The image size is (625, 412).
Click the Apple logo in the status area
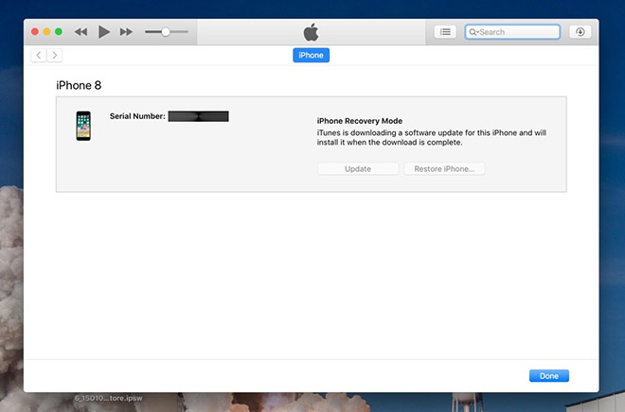click(311, 32)
